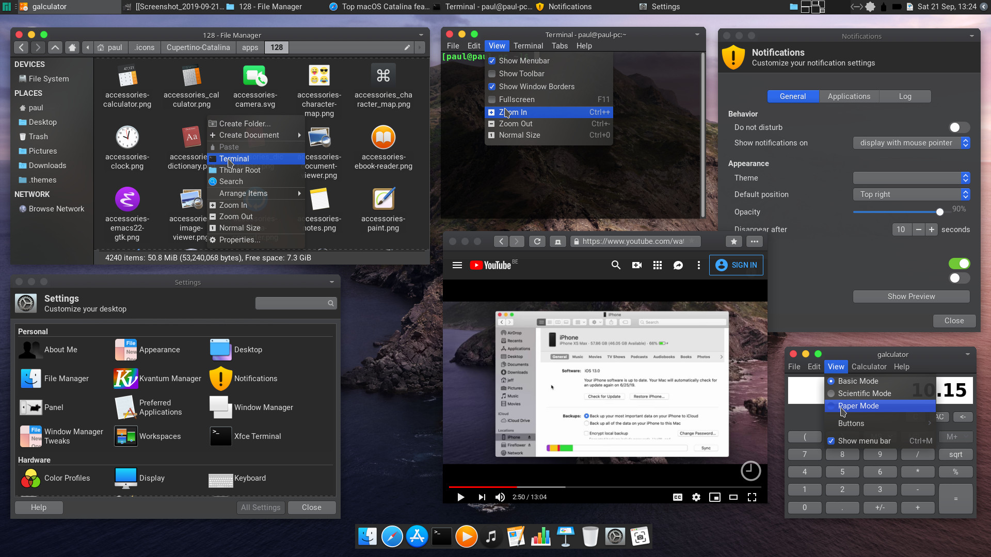Viewport: 991px width, 557px height.
Task: Open the orange media player dock icon
Action: click(x=467, y=537)
